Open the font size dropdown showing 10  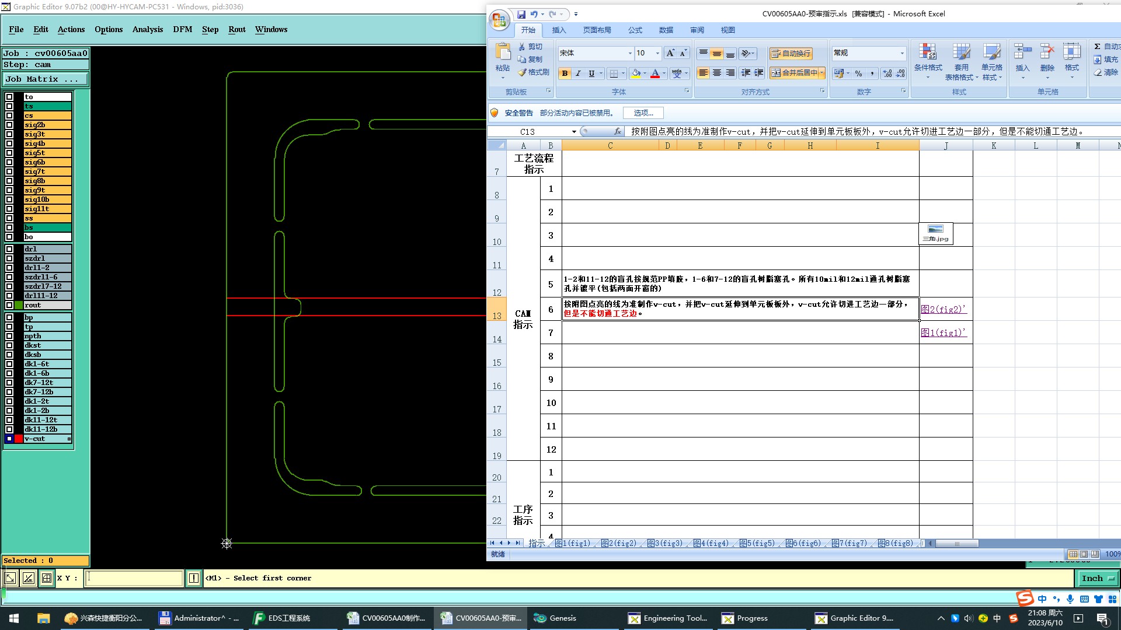[657, 53]
